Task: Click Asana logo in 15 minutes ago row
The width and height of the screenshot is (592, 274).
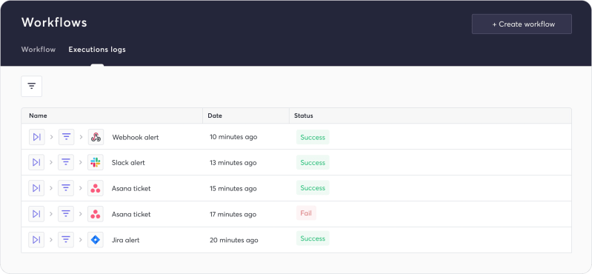Action: click(x=96, y=188)
